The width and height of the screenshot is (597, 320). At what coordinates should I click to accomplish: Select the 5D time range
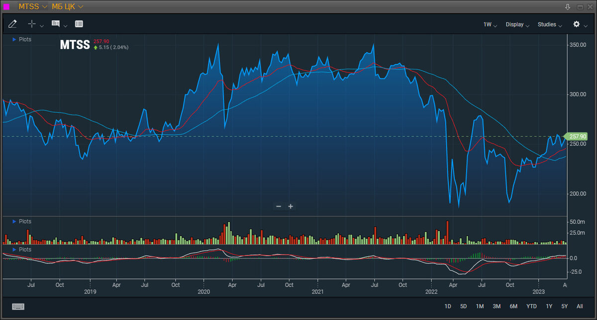point(463,306)
